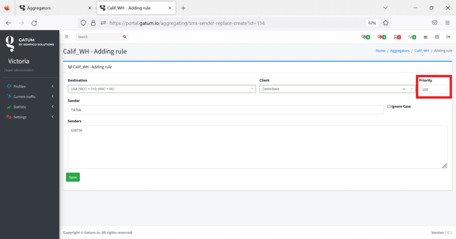
Task: Enable the Ignore Case checkbox
Action: point(389,107)
